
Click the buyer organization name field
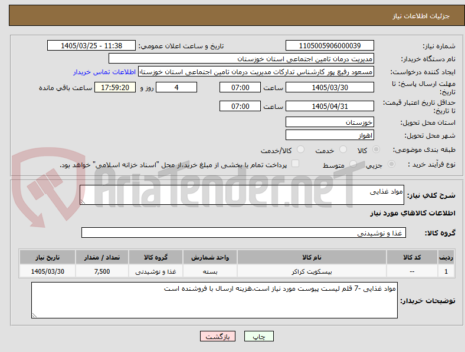click(241, 58)
